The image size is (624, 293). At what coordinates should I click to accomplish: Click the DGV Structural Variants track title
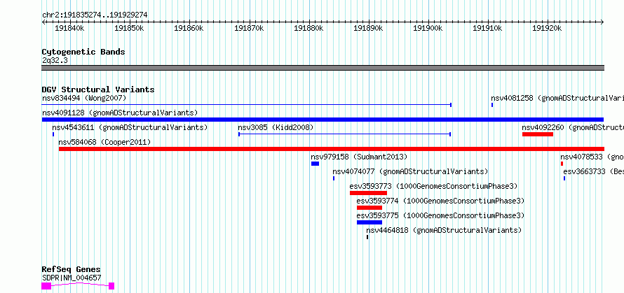98,90
